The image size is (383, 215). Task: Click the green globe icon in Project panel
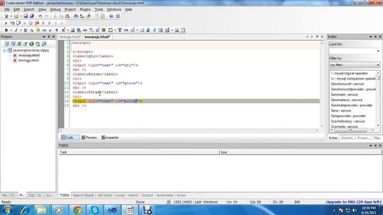click(x=32, y=44)
